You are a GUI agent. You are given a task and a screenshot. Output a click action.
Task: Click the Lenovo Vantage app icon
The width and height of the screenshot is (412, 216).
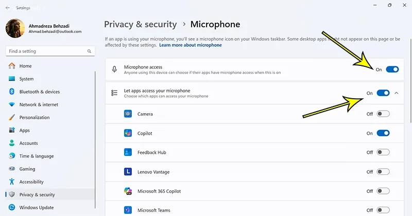coord(128,172)
